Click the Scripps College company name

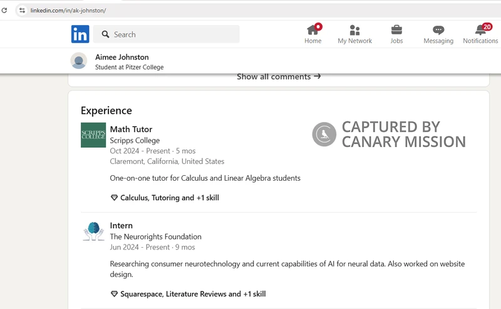(135, 141)
